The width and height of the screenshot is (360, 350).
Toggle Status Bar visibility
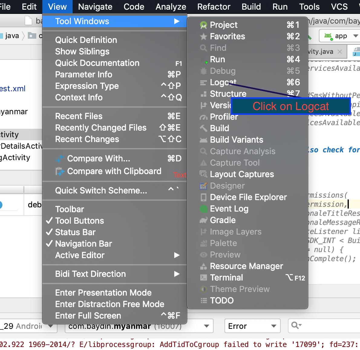coord(75,232)
